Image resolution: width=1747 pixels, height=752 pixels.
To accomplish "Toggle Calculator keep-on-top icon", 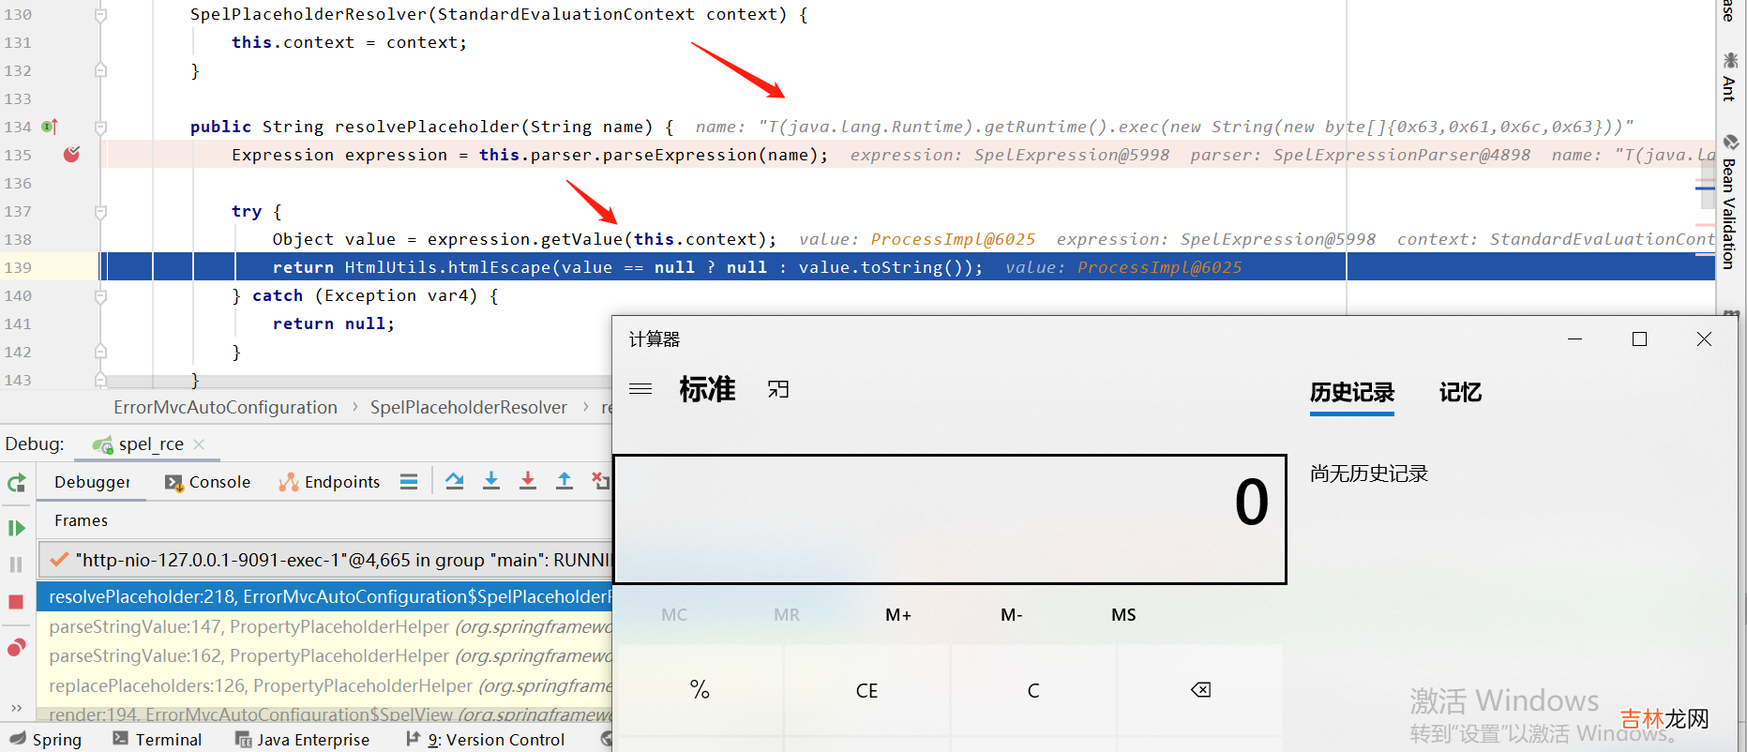I will 778,389.
